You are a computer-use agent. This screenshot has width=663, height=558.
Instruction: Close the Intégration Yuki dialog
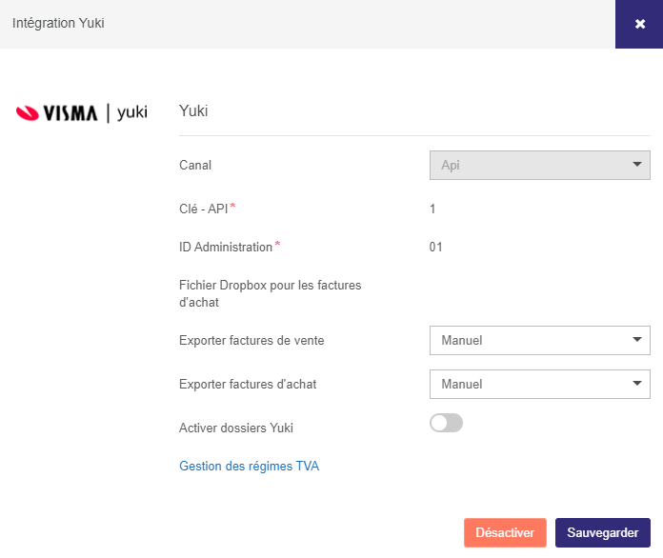(x=639, y=24)
